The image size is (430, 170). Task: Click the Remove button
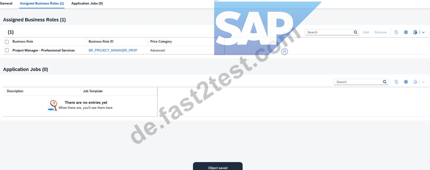point(381,32)
